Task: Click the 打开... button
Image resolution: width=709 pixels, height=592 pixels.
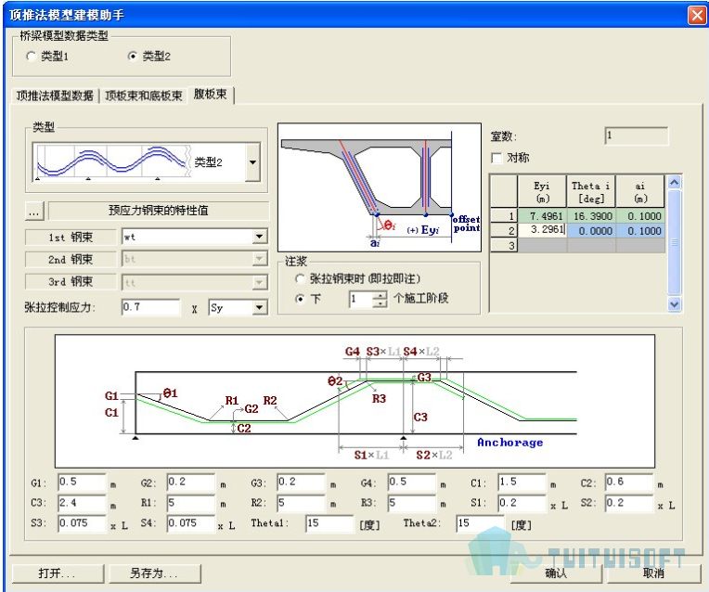Action: point(58,573)
